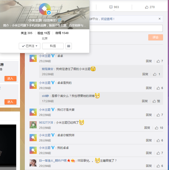Image resolution: width=169 pixels, height=170 pixels.
Task: Open 90327汐洋's user profile
Action: pos(46,123)
